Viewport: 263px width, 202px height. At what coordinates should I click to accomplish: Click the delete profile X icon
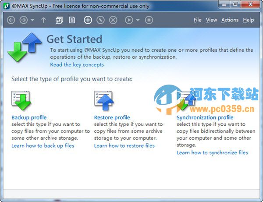pyautogui.click(x=113, y=20)
